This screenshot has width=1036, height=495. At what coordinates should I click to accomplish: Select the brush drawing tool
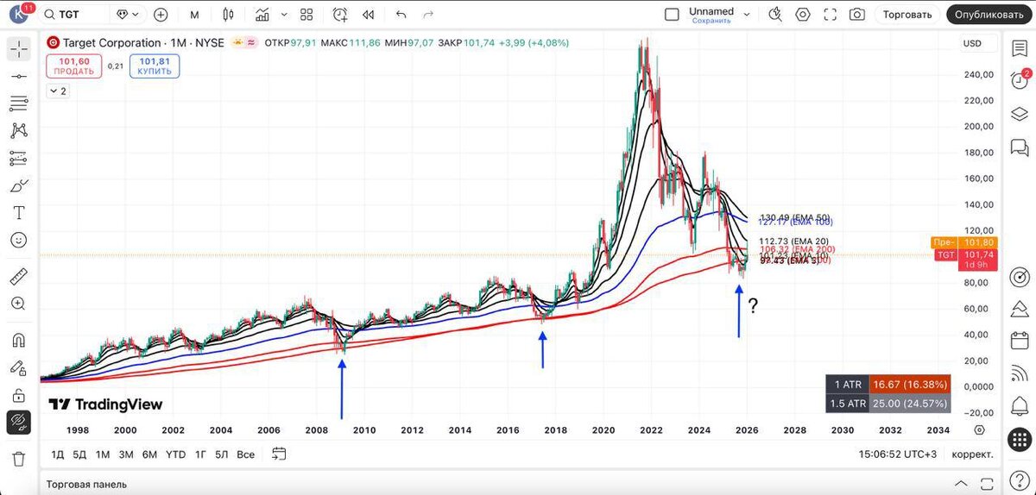19,185
